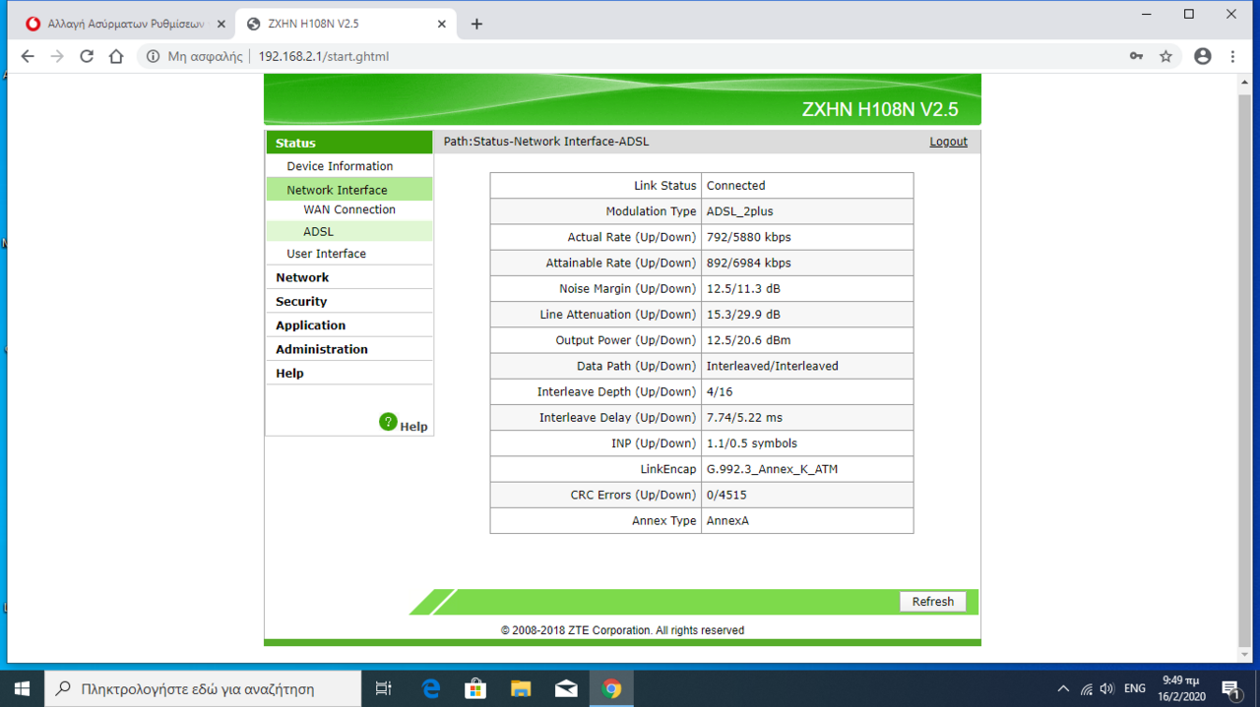Click actual rate '792/5880 kbps'
Viewport: 1260px width, 707px height.
pos(749,237)
